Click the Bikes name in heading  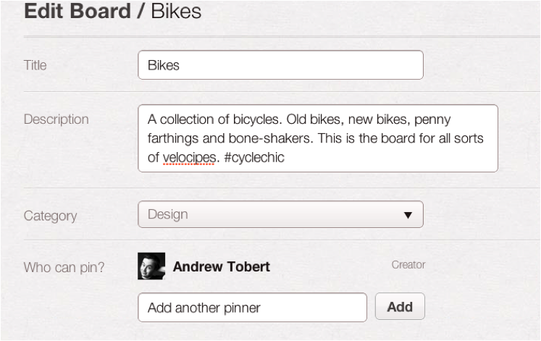(176, 11)
